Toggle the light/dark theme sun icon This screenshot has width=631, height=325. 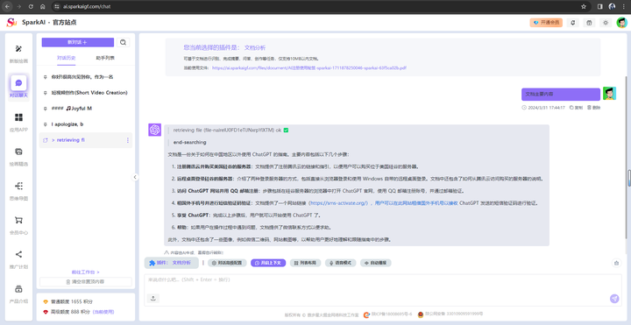point(606,23)
